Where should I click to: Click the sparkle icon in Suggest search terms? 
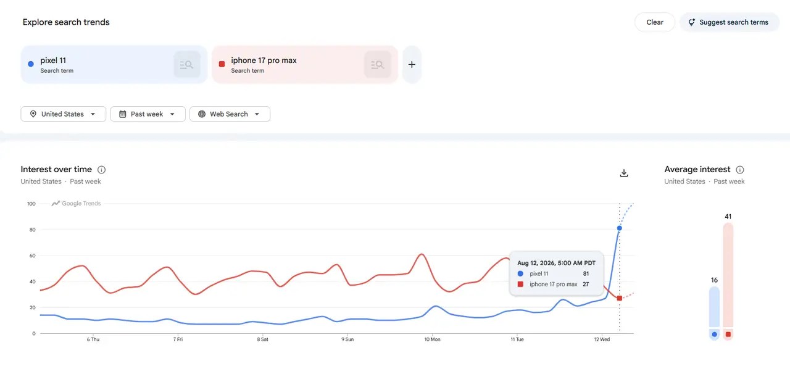coord(692,22)
